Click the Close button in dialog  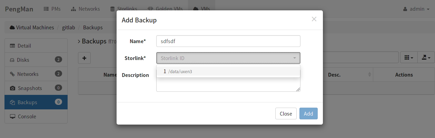pyautogui.click(x=286, y=114)
